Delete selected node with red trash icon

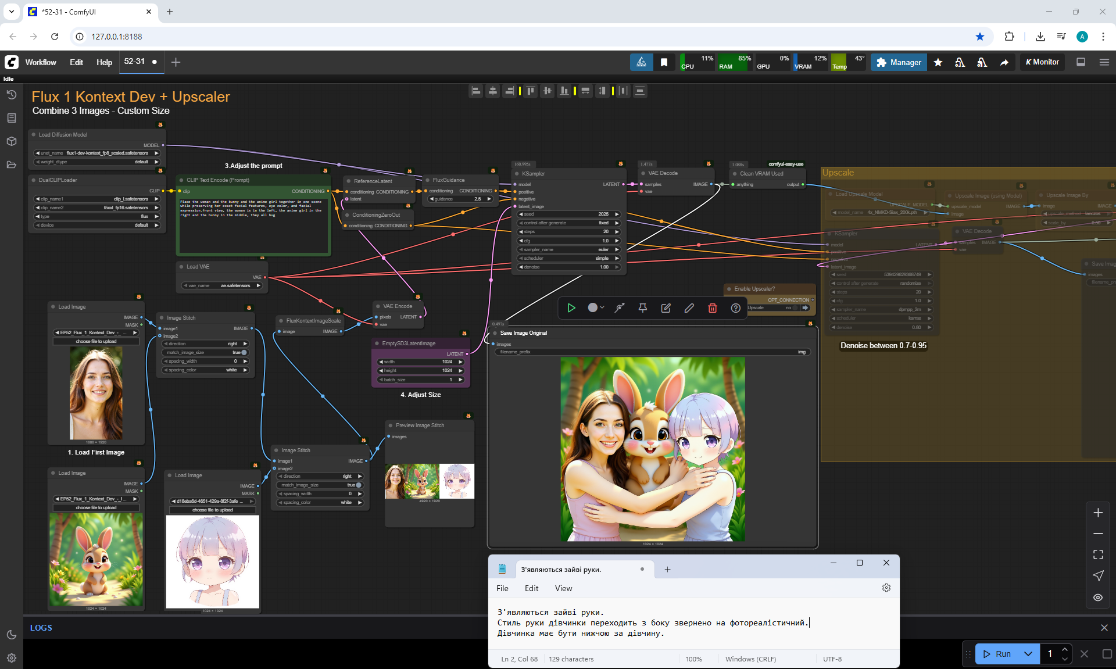point(712,308)
